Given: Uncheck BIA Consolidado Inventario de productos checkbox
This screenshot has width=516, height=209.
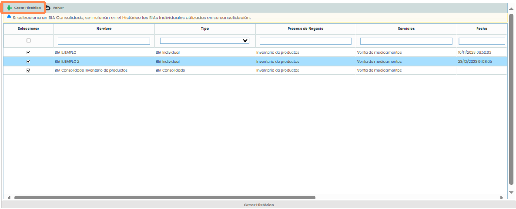Looking at the screenshot, I should point(29,71).
